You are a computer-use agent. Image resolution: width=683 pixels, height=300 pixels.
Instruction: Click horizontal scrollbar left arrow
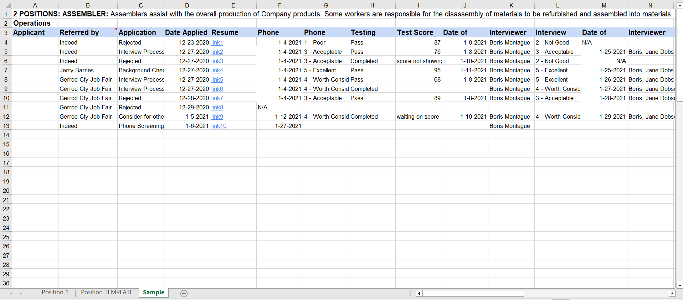(x=419, y=293)
